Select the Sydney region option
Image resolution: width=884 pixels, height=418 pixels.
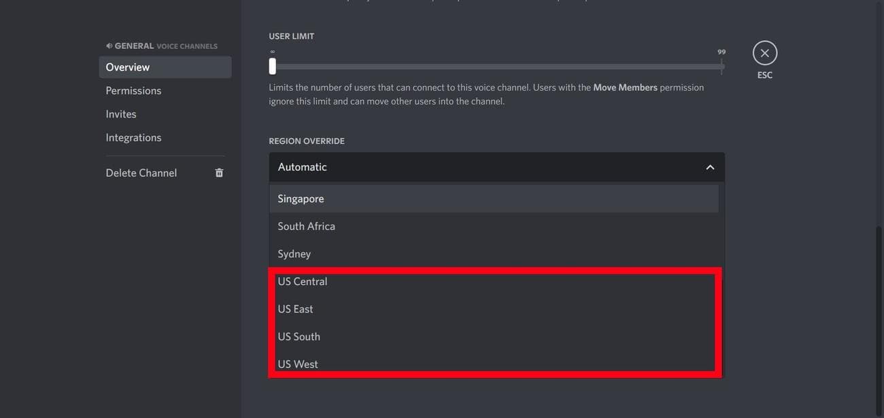(294, 252)
